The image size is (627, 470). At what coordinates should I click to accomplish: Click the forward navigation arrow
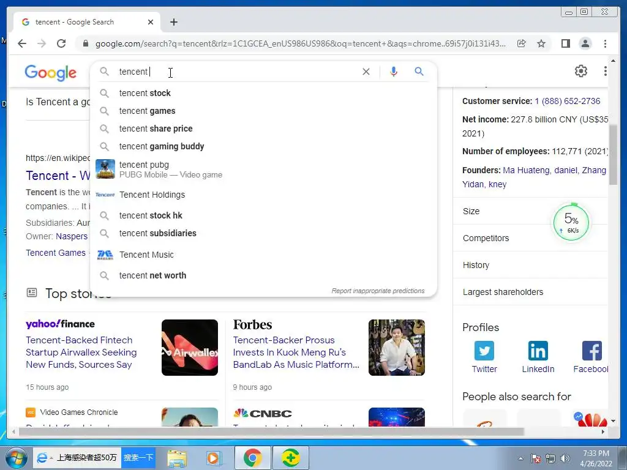point(42,43)
